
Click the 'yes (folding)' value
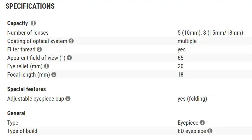tap(192, 99)
